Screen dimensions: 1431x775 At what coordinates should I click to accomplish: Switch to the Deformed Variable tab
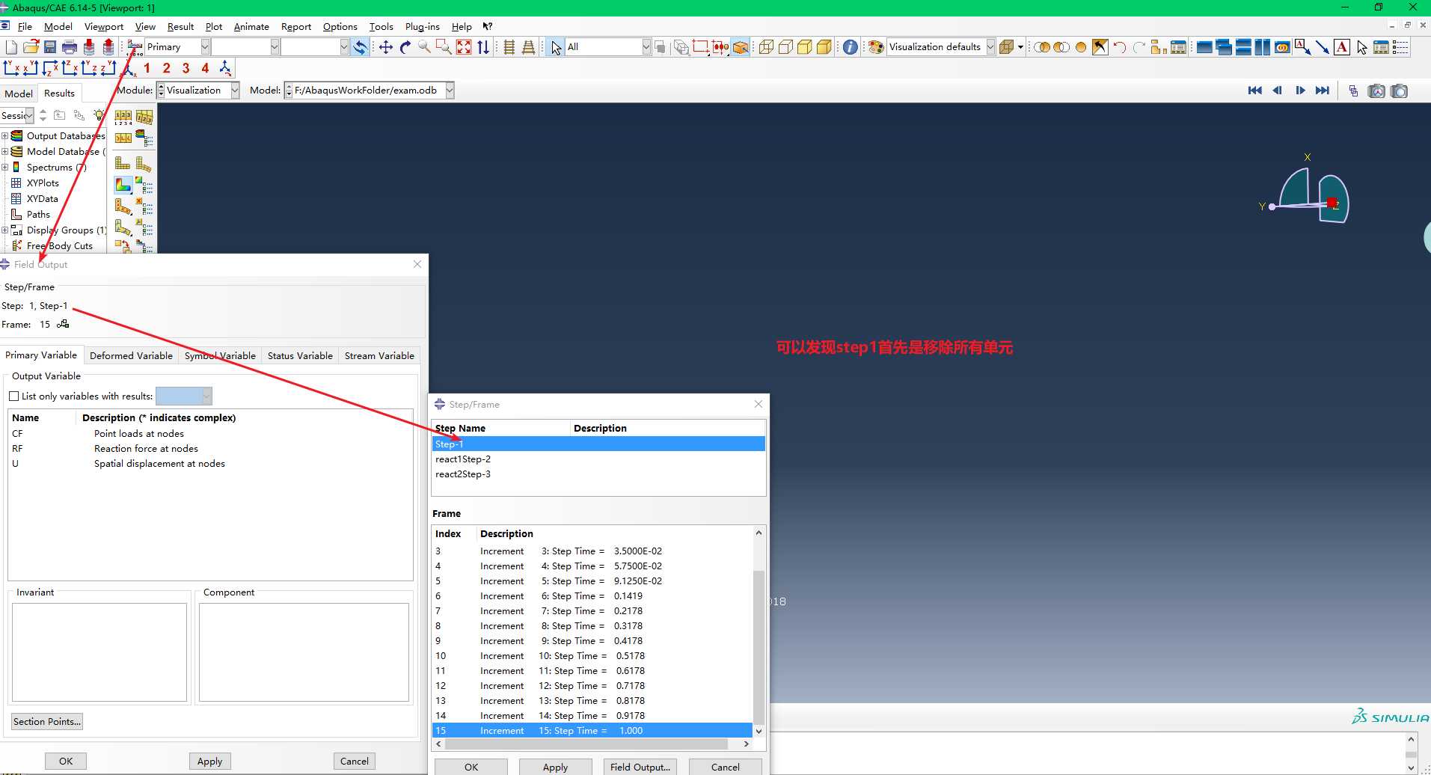coord(131,355)
